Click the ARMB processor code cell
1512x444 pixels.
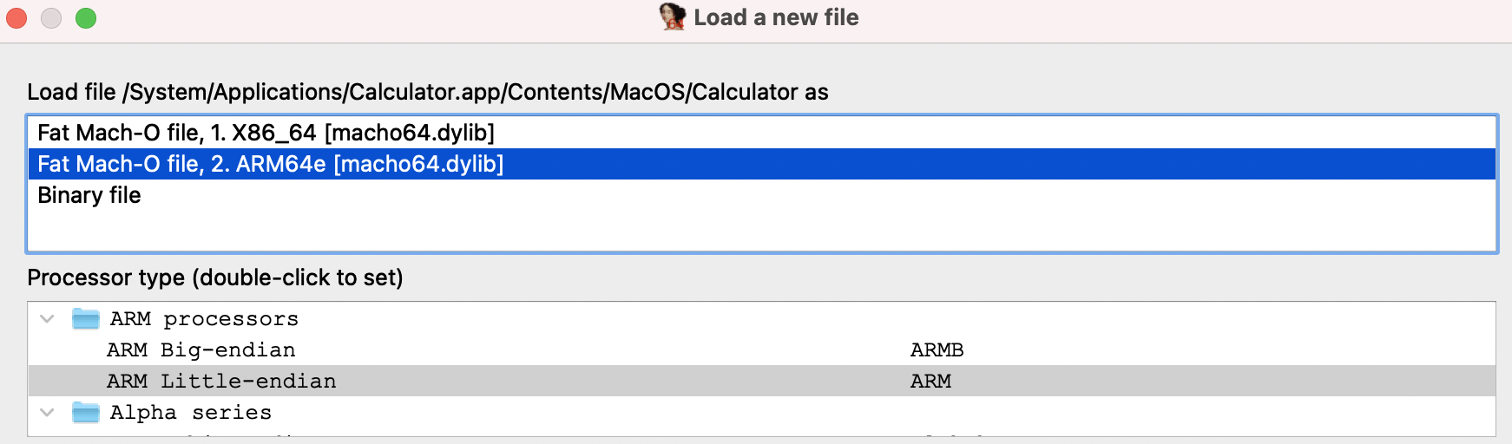pos(937,350)
